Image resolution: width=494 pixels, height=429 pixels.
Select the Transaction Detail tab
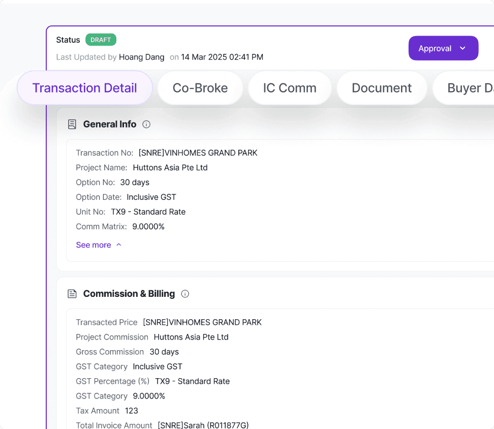click(x=85, y=88)
